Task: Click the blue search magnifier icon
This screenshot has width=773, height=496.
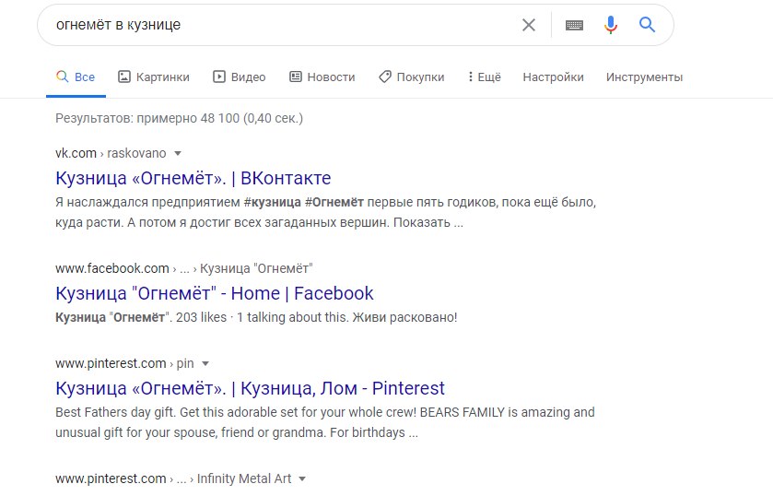Action: tap(647, 24)
